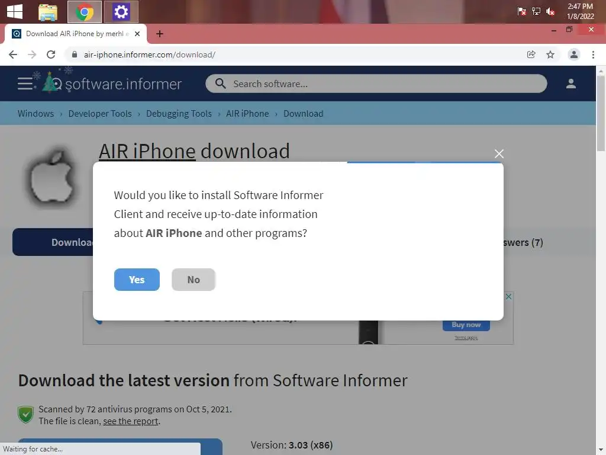606x455 pixels.
Task: Bookmark this page with the star icon
Action: click(550, 55)
